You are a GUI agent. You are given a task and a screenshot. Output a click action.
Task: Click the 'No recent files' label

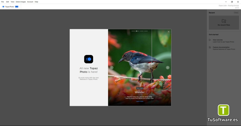tap(224, 25)
